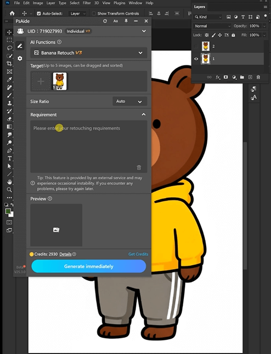Add a layer style via fx icon
The width and height of the screenshot is (271, 354).
point(217,77)
